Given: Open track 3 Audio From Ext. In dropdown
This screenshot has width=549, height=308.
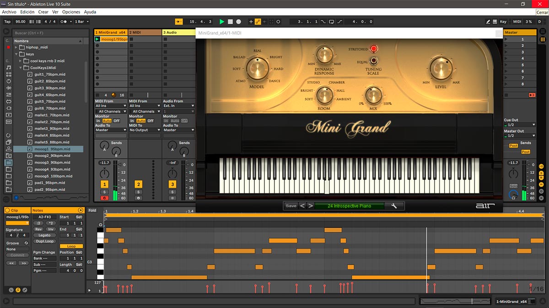Looking at the screenshot, I should click(179, 106).
